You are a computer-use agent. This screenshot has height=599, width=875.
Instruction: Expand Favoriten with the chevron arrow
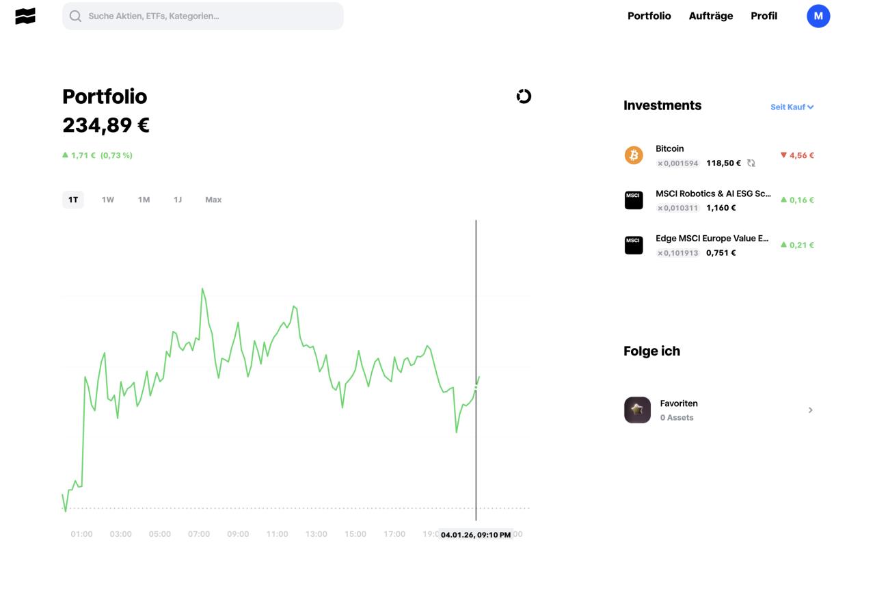point(810,410)
